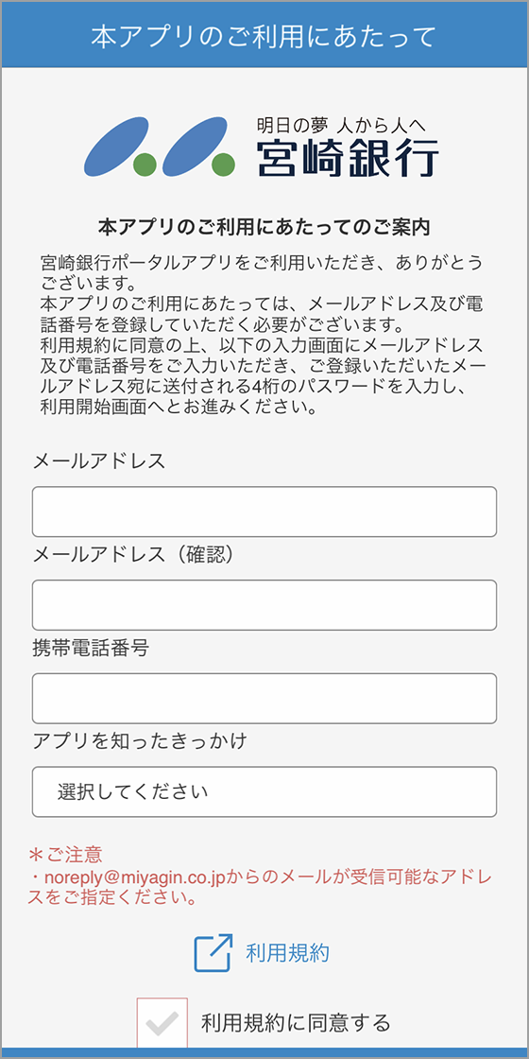Screen dimensions: 529x1059
Task: Focus the 携帯電話番号 input field
Action: point(264,699)
